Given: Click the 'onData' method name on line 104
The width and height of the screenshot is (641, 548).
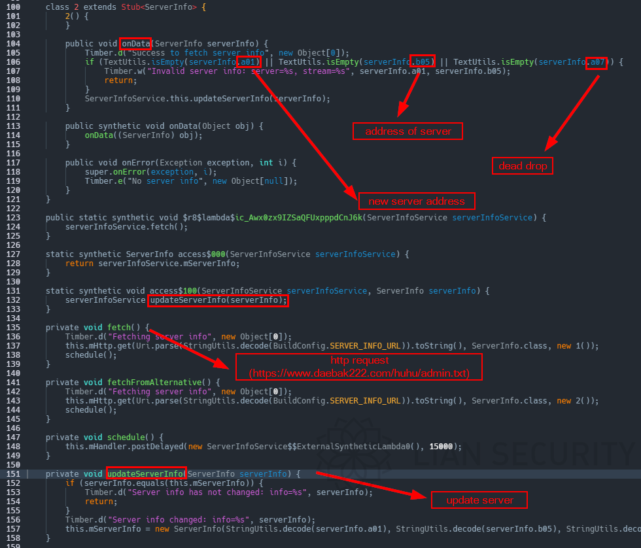Looking at the screenshot, I should coord(136,44).
